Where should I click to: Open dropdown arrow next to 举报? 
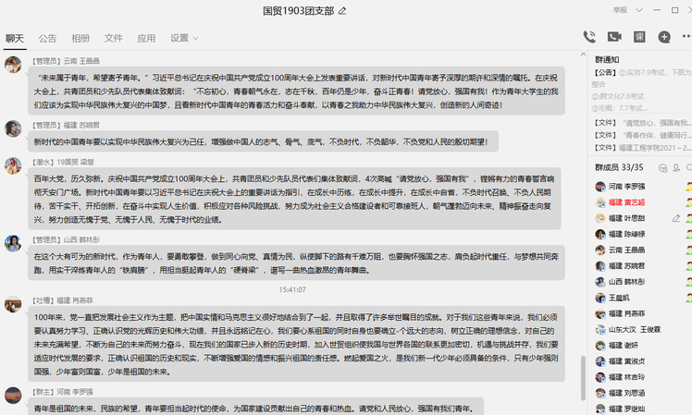click(638, 10)
